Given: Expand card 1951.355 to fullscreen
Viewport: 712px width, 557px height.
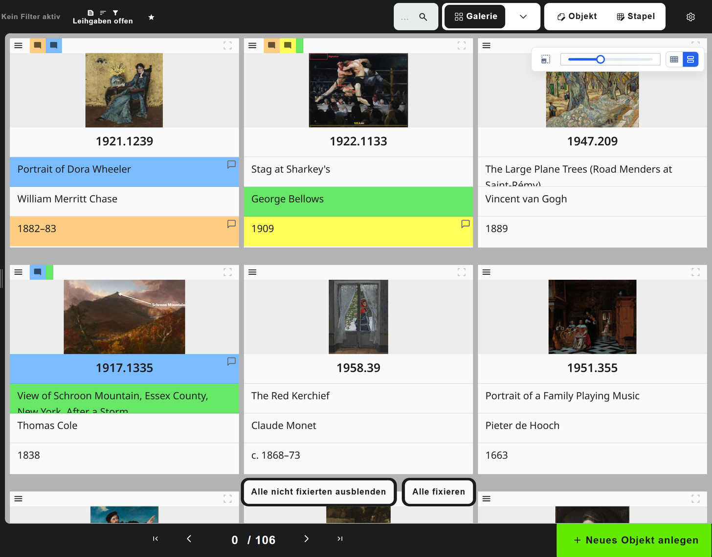Looking at the screenshot, I should [695, 272].
